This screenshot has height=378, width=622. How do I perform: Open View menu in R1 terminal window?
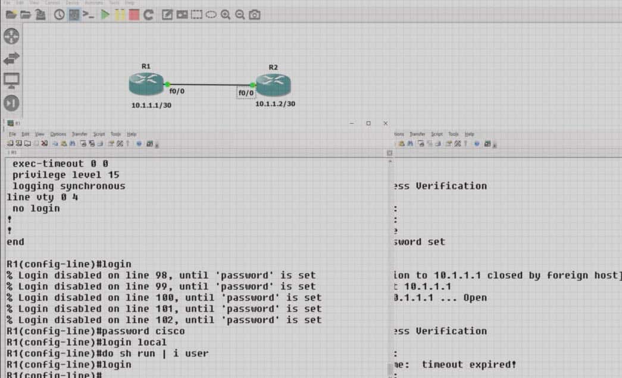pos(40,134)
